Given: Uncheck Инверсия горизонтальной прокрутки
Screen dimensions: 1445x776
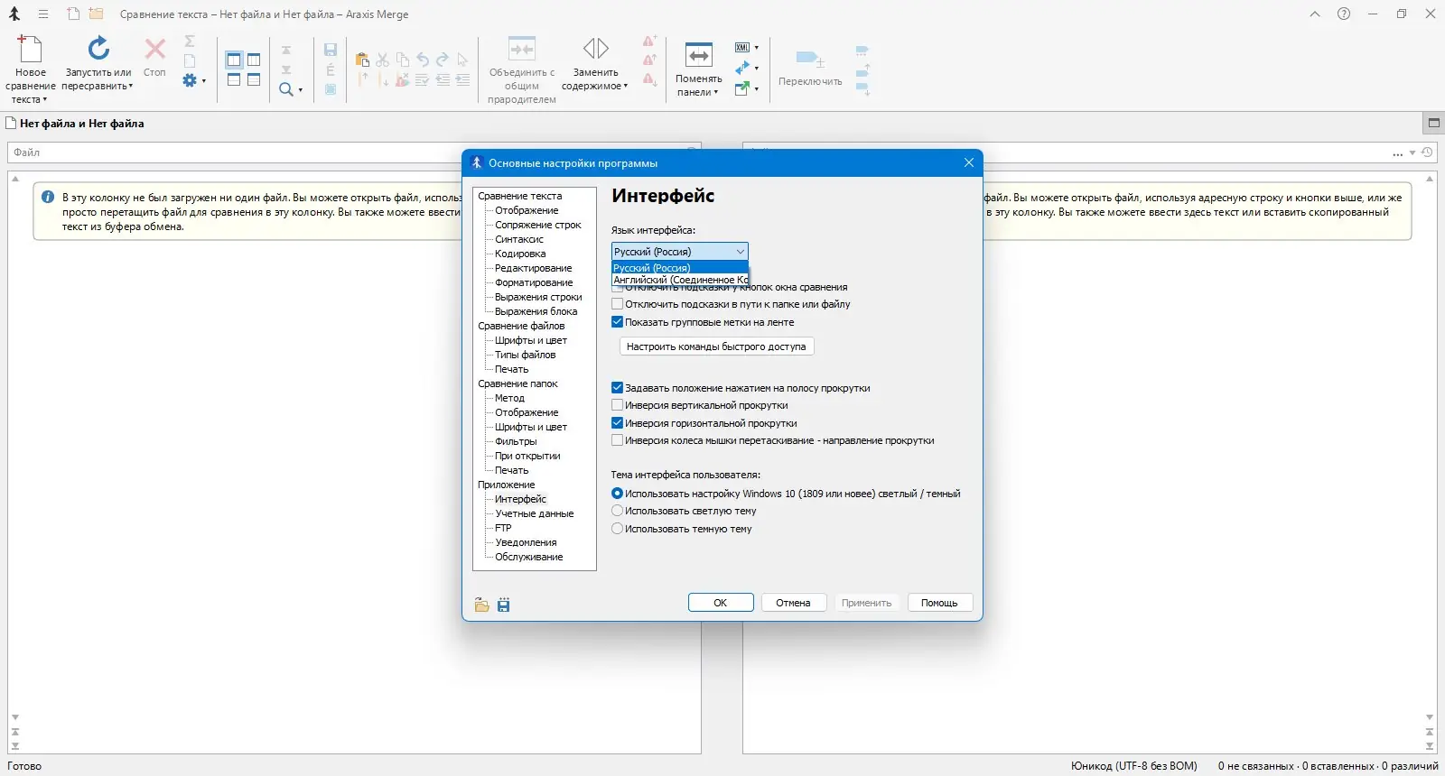Looking at the screenshot, I should click(x=618, y=423).
